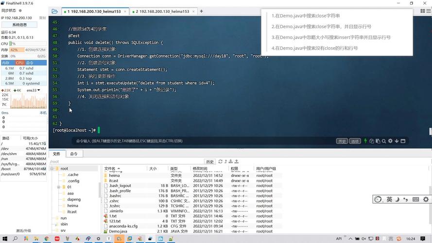Open terminal settings gear icon
The width and height of the screenshot is (432, 243).
point(390,141)
